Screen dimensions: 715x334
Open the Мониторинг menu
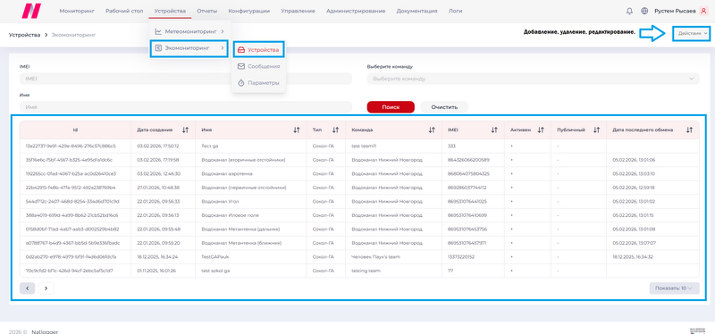(77, 11)
